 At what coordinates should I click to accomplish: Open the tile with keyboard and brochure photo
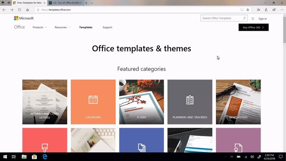[93, 140]
